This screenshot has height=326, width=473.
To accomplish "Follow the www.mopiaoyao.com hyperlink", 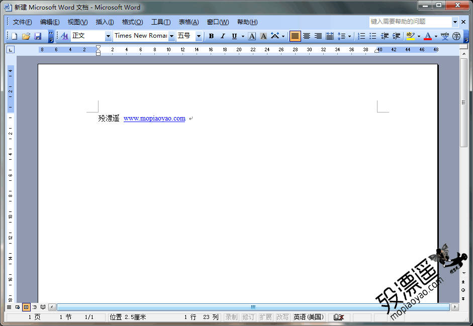I will 154,119.
